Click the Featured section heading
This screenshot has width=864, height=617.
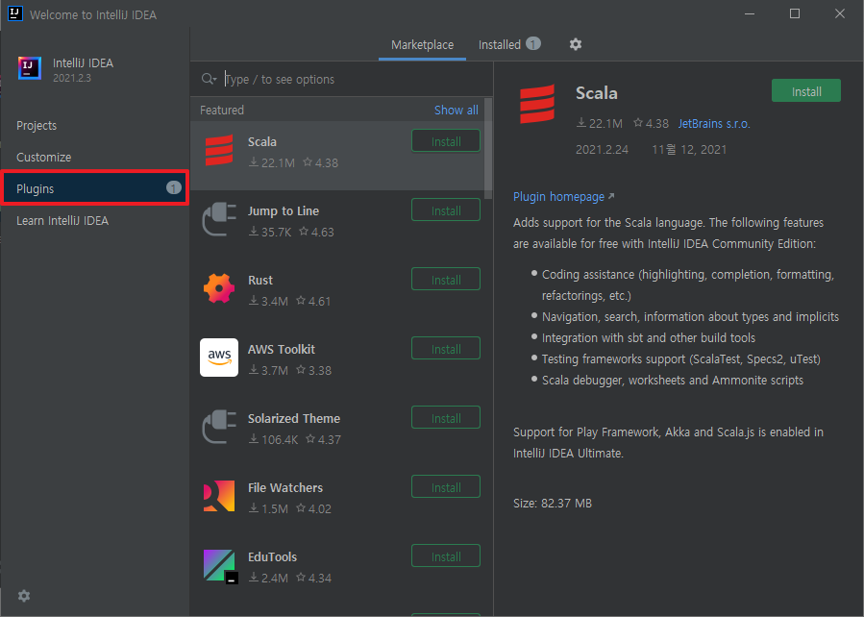click(x=221, y=111)
